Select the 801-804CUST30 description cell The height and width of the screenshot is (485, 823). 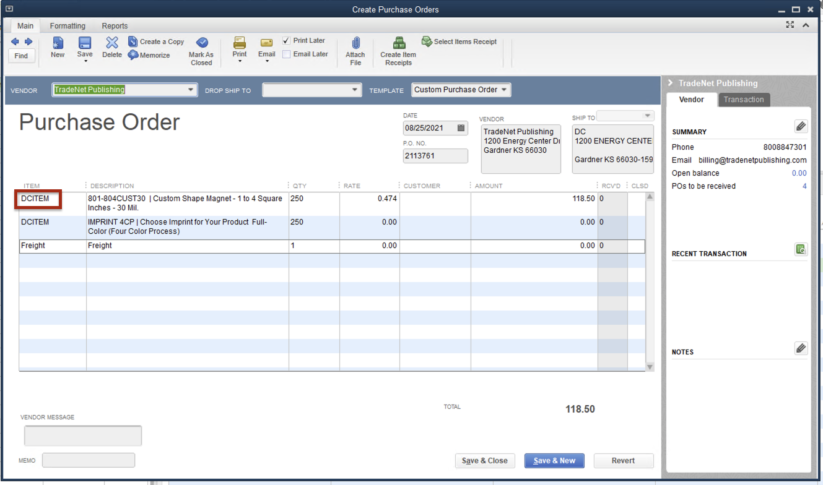point(188,204)
